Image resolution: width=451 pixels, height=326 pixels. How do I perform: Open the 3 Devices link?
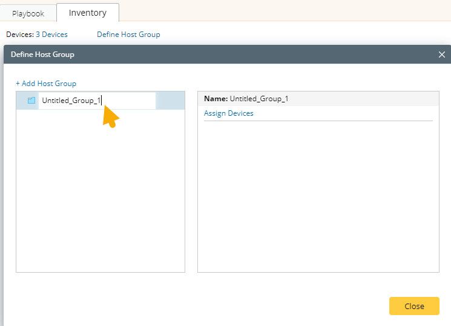pyautogui.click(x=55, y=35)
